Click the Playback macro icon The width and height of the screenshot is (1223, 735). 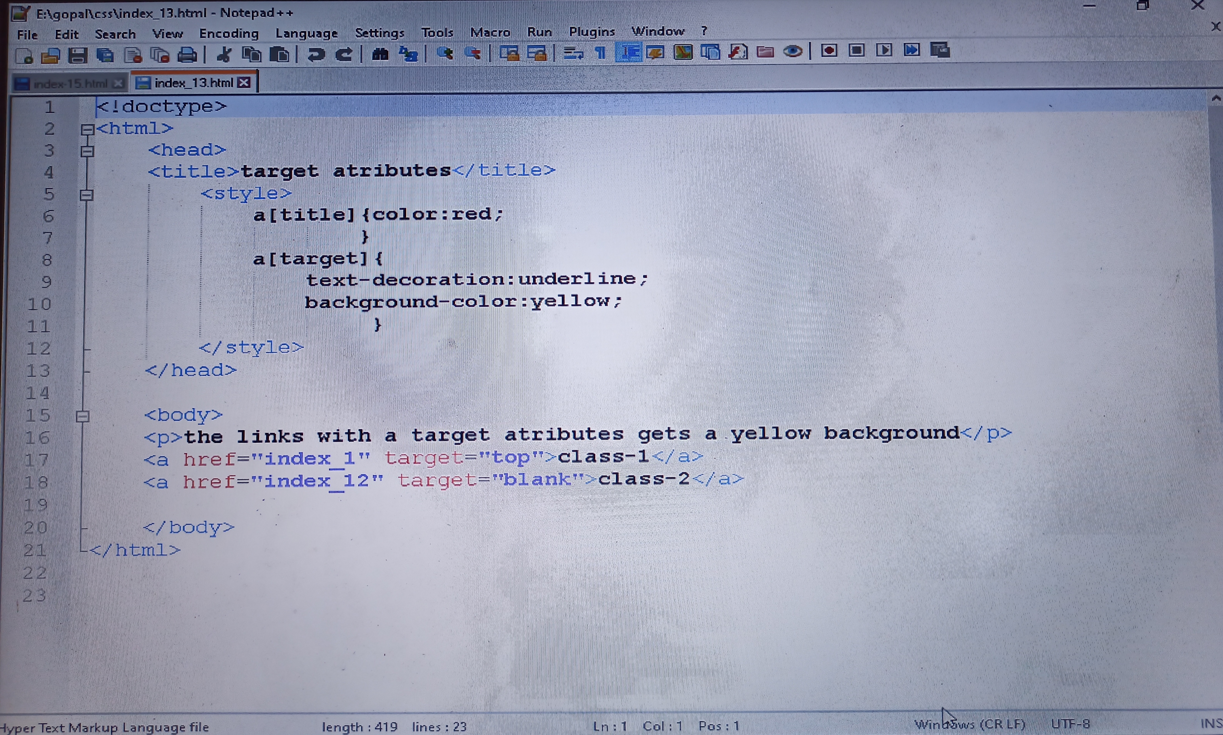[884, 50]
